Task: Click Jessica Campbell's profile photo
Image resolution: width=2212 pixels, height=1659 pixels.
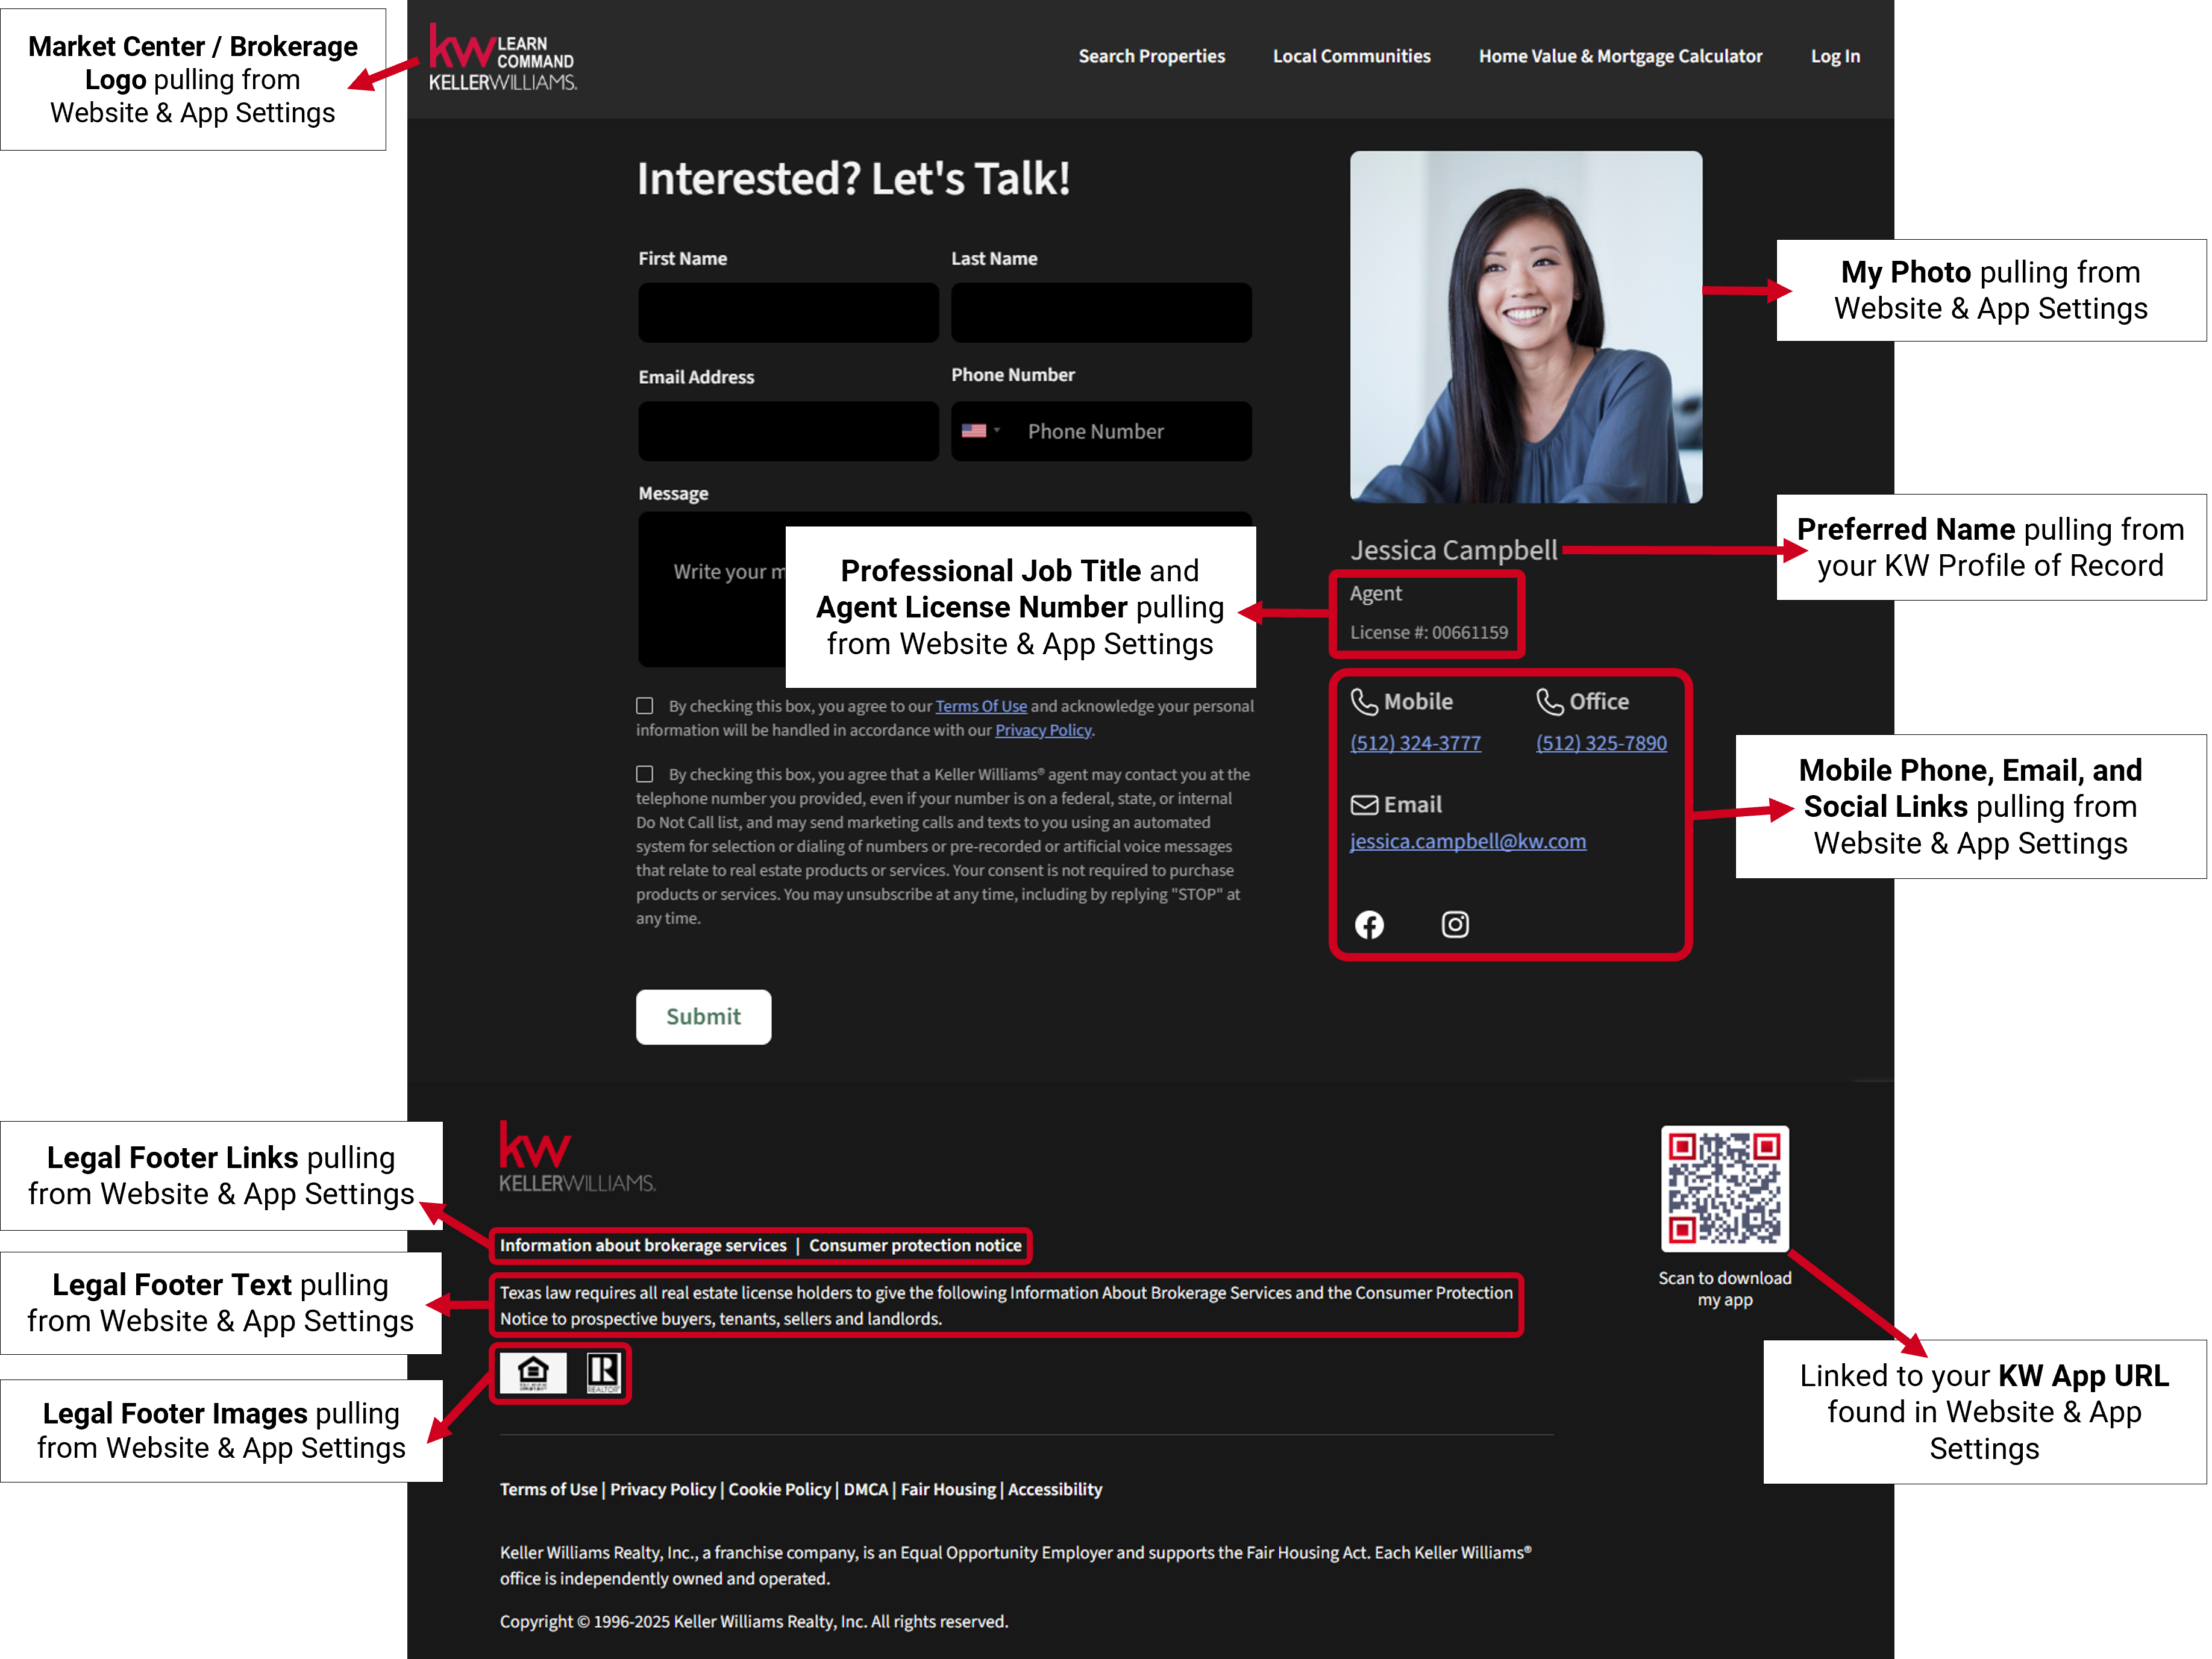Action: (1525, 327)
